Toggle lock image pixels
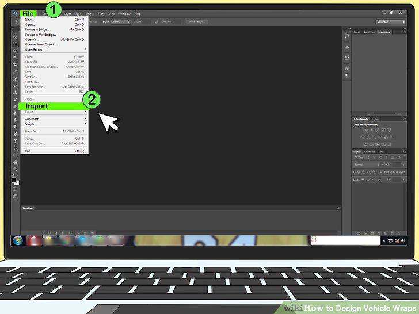The image size is (419, 314). 368,179
